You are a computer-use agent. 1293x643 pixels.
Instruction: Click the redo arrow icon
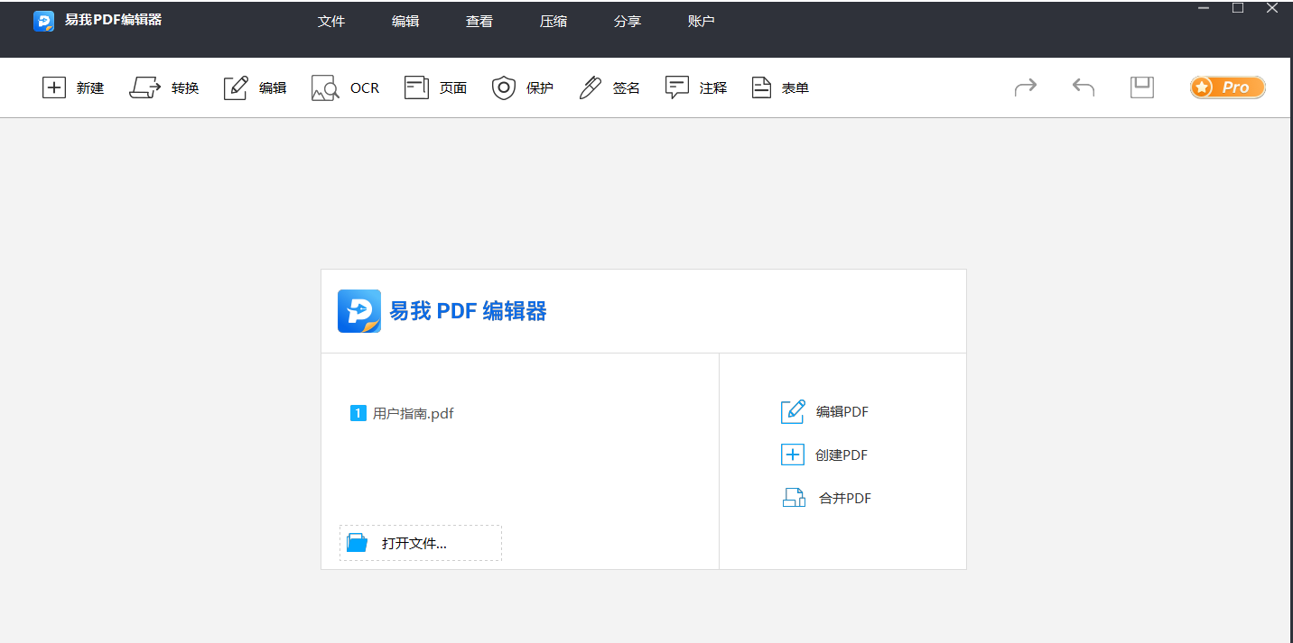(x=1026, y=87)
